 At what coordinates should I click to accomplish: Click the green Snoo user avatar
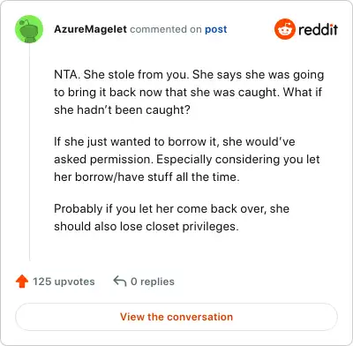tap(29, 29)
